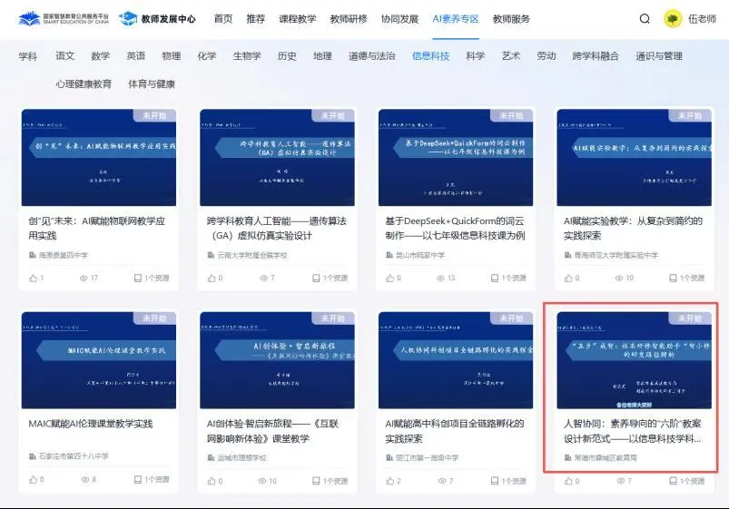Filter by 心理健康教育 subject
This screenshot has height=509, width=729.
tap(84, 84)
